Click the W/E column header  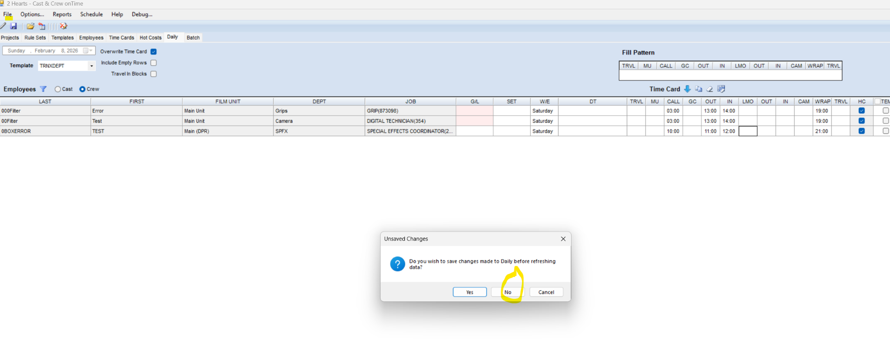(x=545, y=102)
